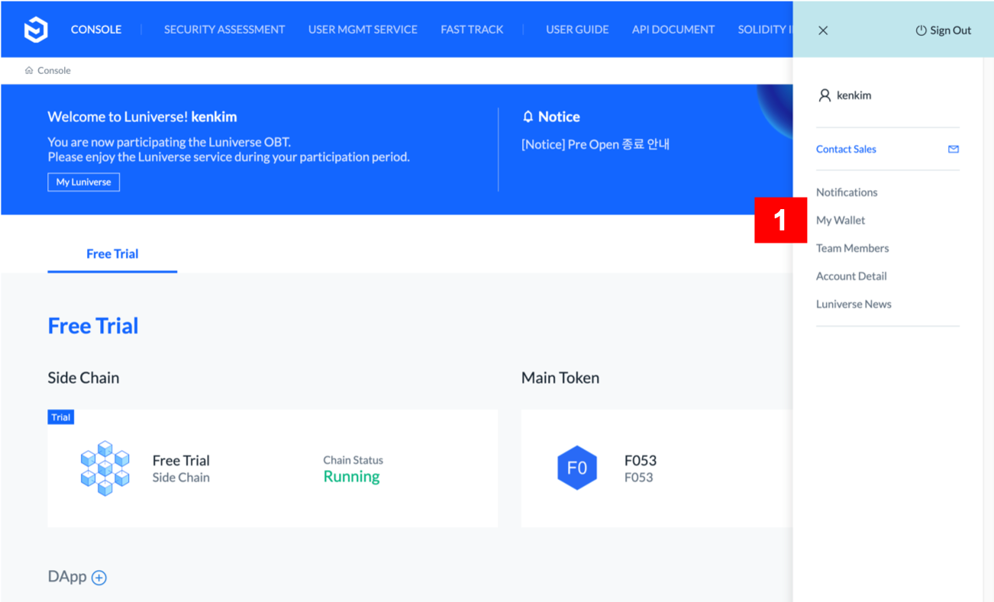The image size is (994, 602).
Task: Click the Contact Sales envelope icon
Action: pyautogui.click(x=954, y=150)
